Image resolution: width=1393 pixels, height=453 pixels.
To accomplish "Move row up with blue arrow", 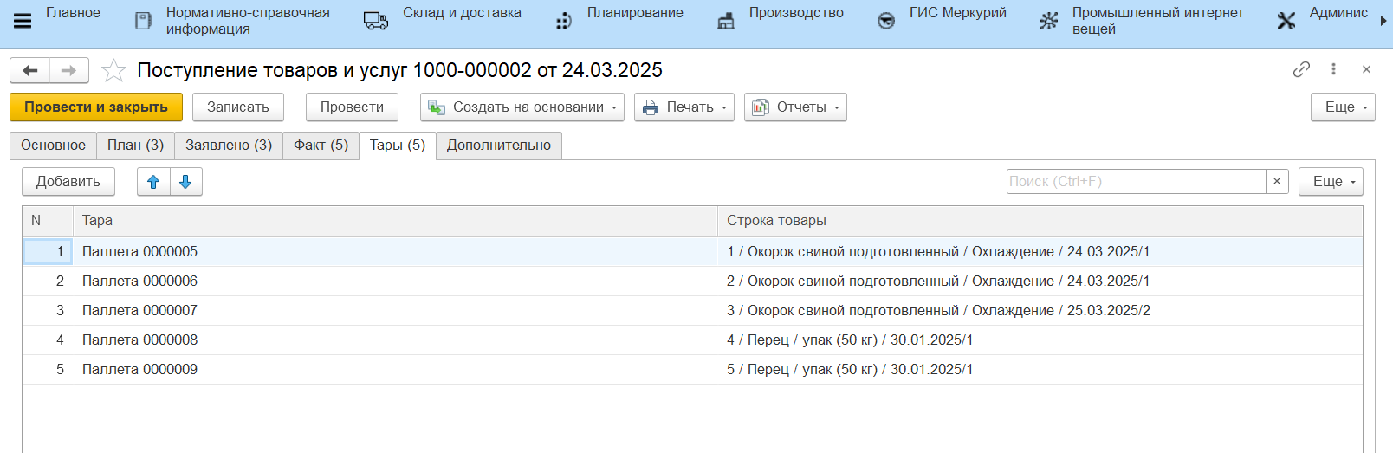I will pos(153,182).
